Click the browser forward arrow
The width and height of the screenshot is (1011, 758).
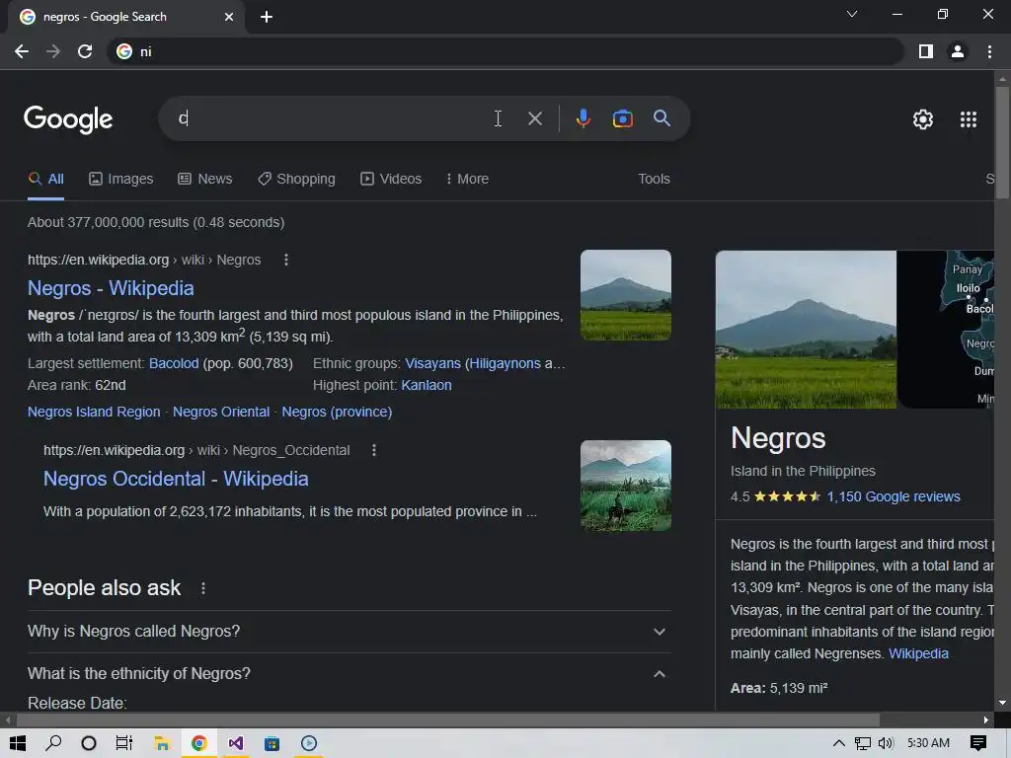[x=53, y=51]
